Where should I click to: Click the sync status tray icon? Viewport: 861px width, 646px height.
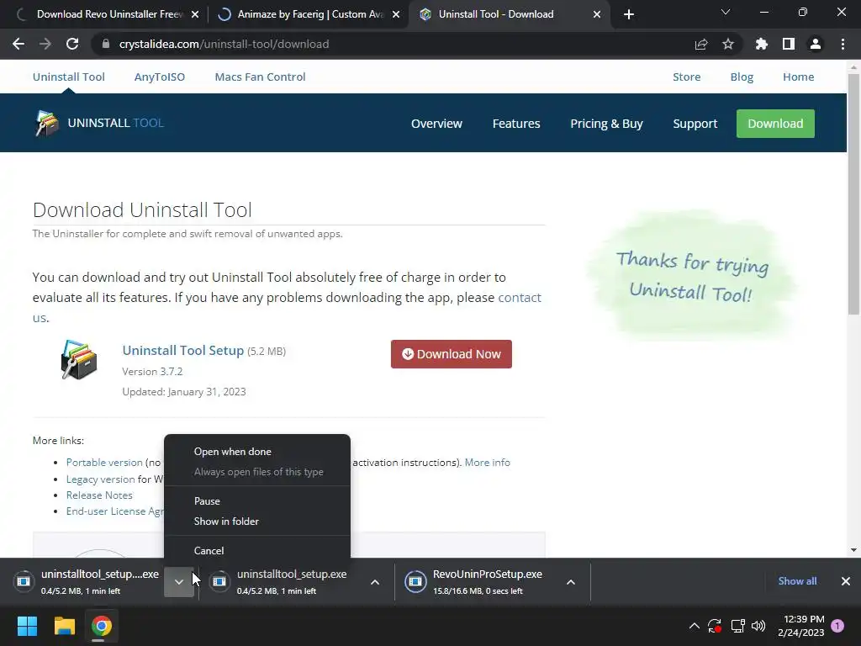tap(715, 626)
